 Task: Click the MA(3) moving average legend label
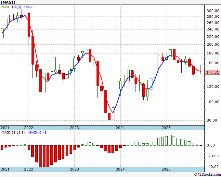17,7
